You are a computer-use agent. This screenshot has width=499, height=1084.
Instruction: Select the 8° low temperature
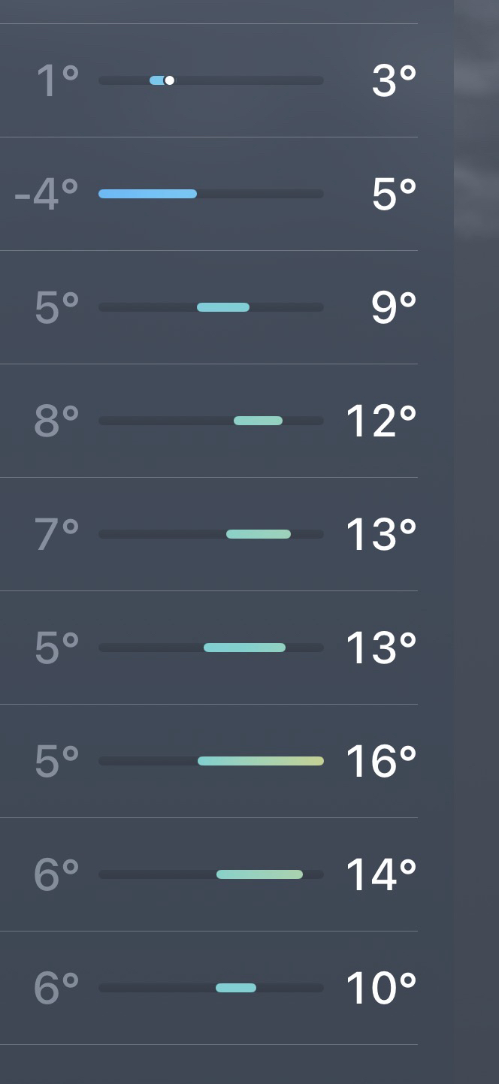pos(57,421)
